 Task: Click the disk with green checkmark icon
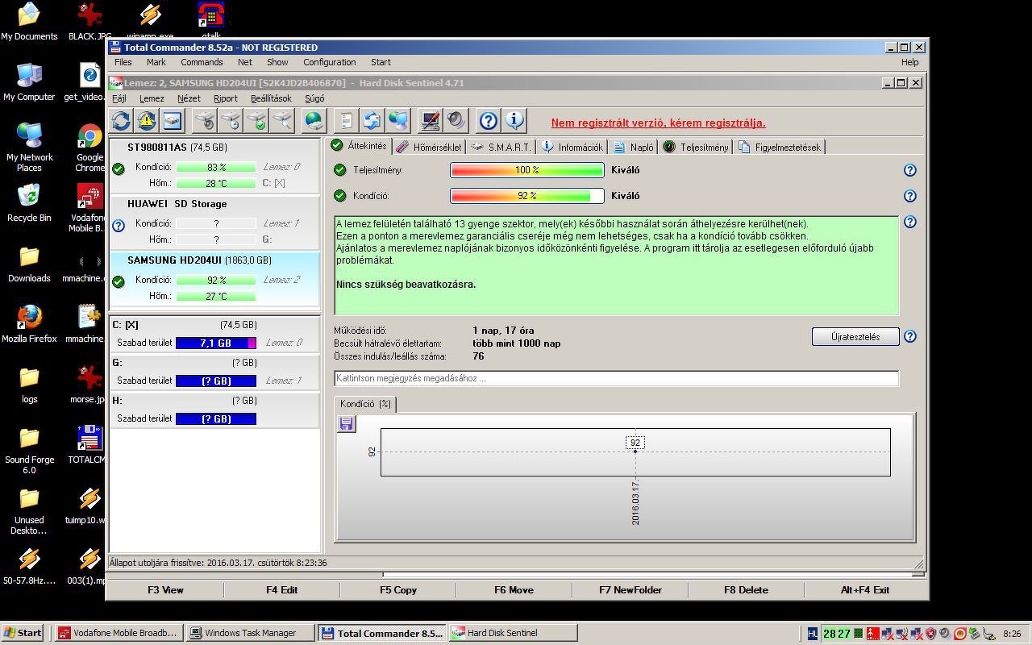pyautogui.click(x=256, y=121)
